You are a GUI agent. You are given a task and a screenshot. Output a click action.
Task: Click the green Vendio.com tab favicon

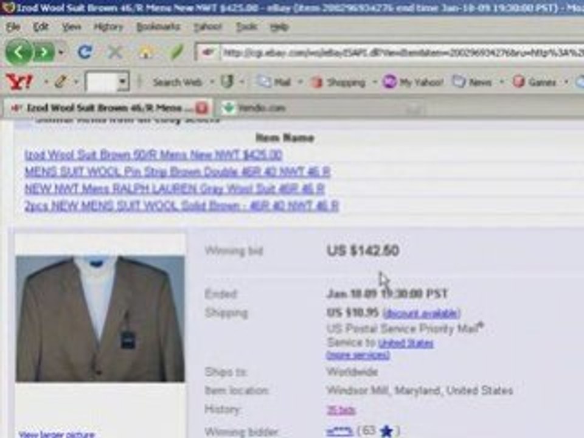[x=229, y=108]
